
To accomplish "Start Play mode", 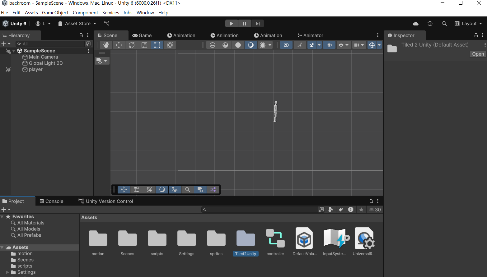I will [x=232, y=24].
